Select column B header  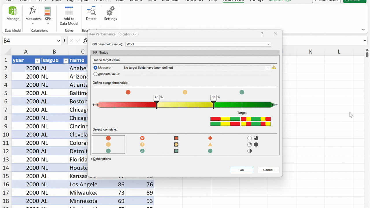pos(54,52)
